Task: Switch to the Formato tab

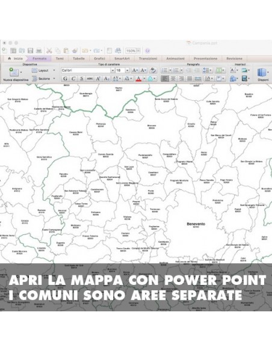Action: tap(40, 58)
